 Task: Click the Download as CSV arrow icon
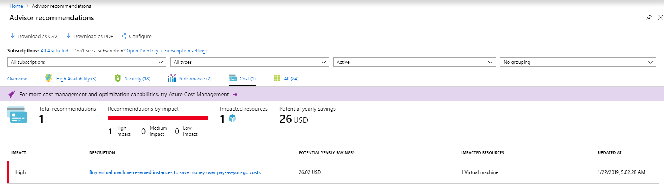13,36
